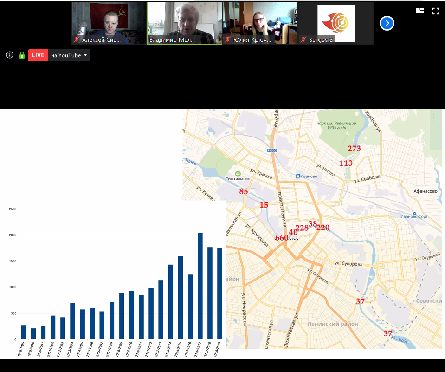Viewport: 445px width, 372px height.
Task: Click the green encryption lock icon
Action: coord(22,55)
